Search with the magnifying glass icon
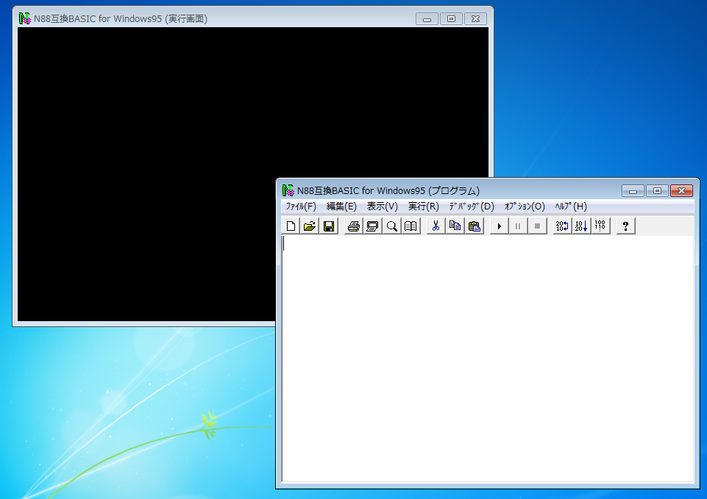This screenshot has width=707, height=499. coord(392,226)
